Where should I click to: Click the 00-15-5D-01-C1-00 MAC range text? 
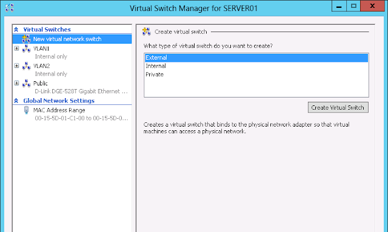[81, 118]
